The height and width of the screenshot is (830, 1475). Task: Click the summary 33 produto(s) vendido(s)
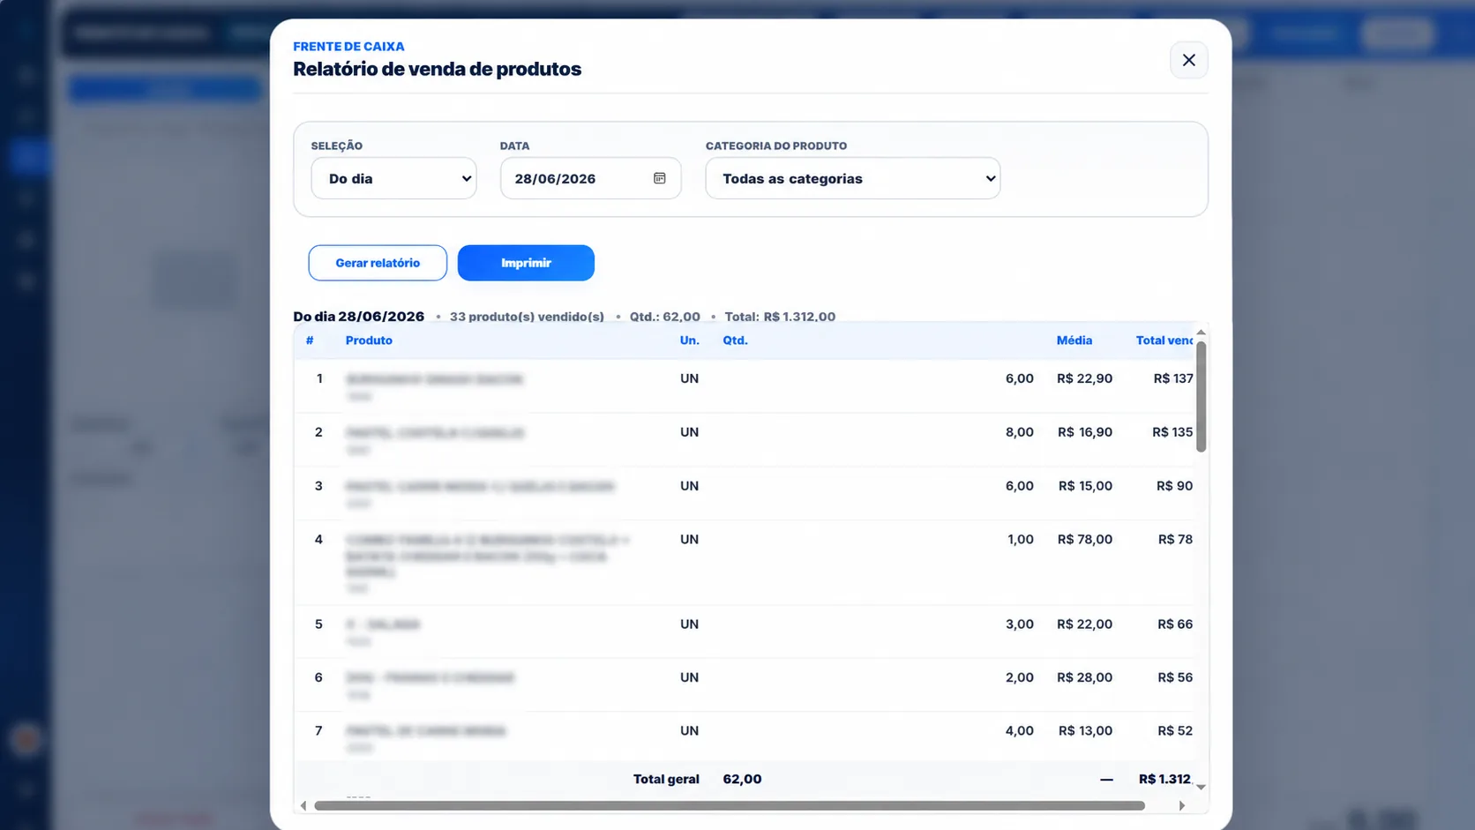pos(527,317)
